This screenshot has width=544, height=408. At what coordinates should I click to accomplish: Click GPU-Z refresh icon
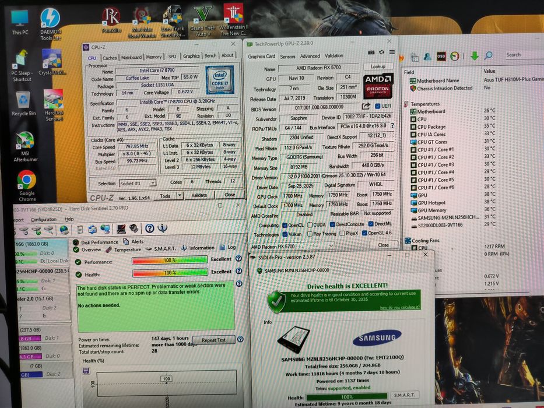(381, 52)
